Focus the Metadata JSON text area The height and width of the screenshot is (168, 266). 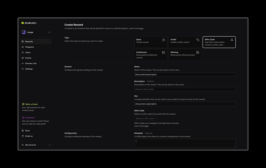tap(185, 143)
